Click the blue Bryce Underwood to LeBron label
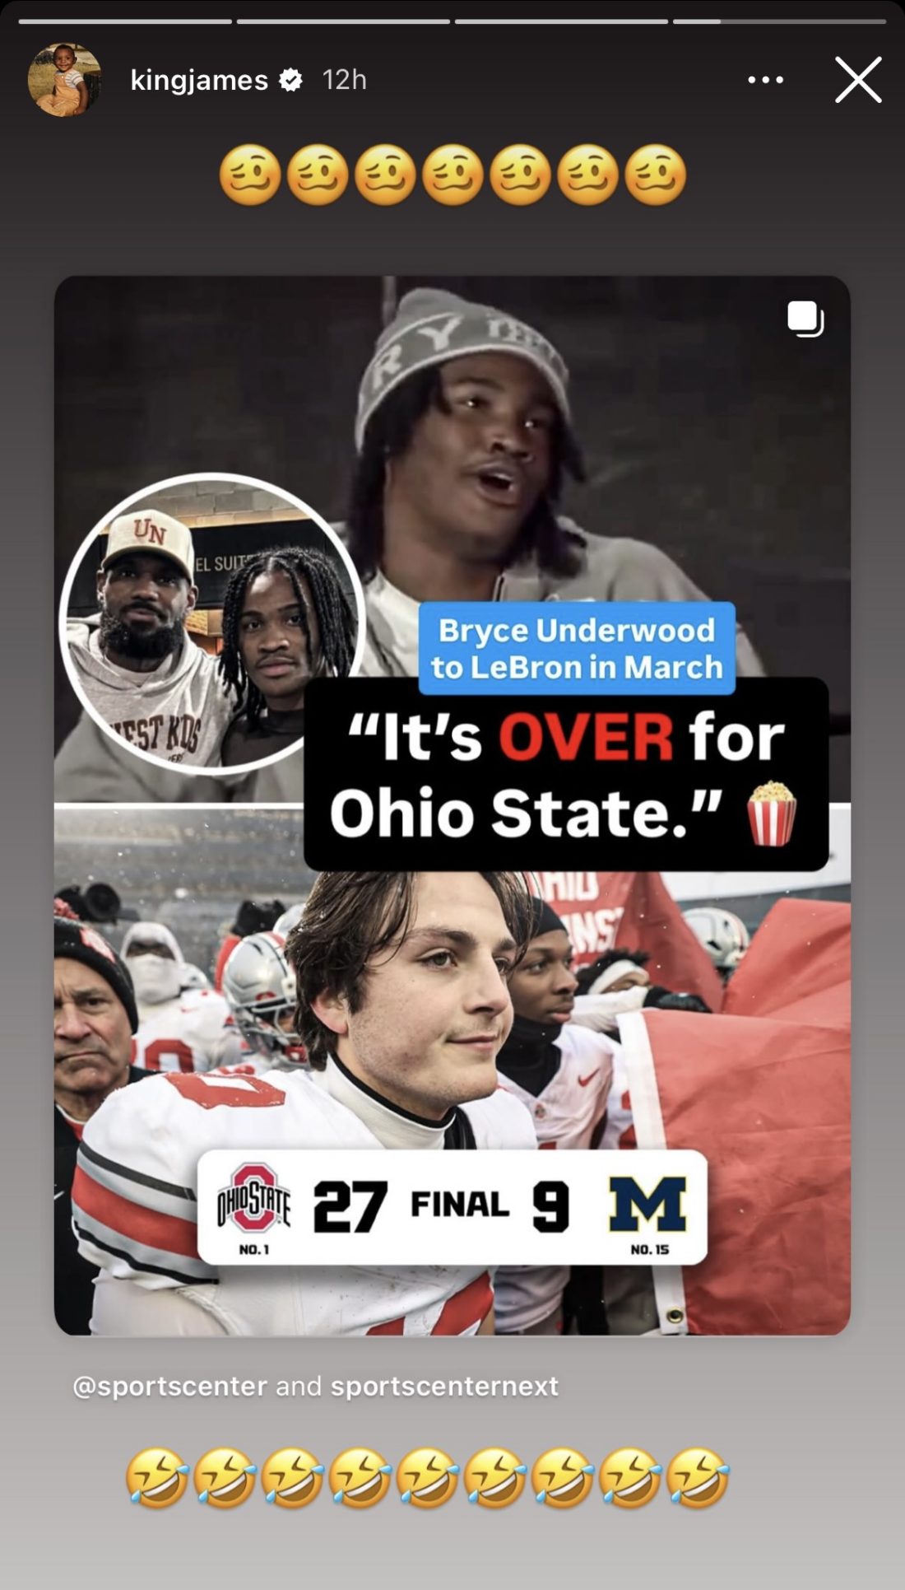This screenshot has width=905, height=1590. 577,648
